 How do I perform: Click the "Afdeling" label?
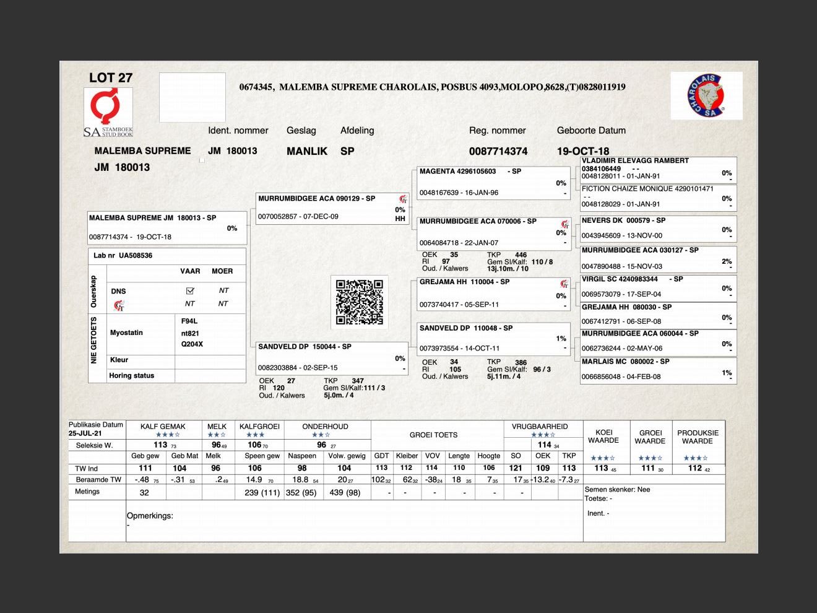point(357,131)
